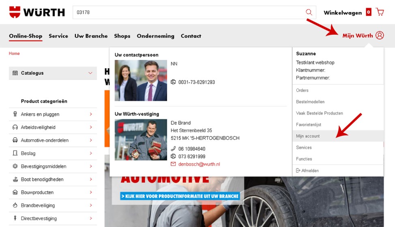
Task: Click the contact person photo
Action: click(141, 80)
